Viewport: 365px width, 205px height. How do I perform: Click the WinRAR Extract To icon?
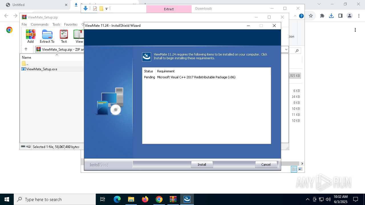point(47,36)
